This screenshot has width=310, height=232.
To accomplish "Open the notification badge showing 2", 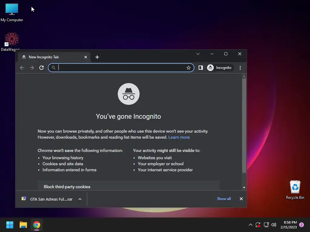I will point(302,225).
